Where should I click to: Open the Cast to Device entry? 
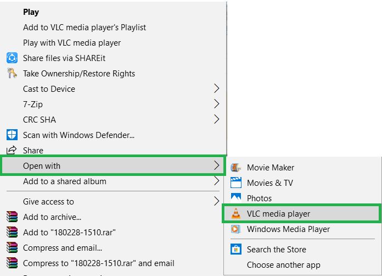tap(49, 89)
